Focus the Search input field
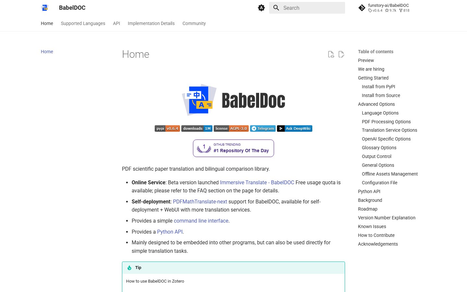Screen dimensions: 467x292 point(307,8)
